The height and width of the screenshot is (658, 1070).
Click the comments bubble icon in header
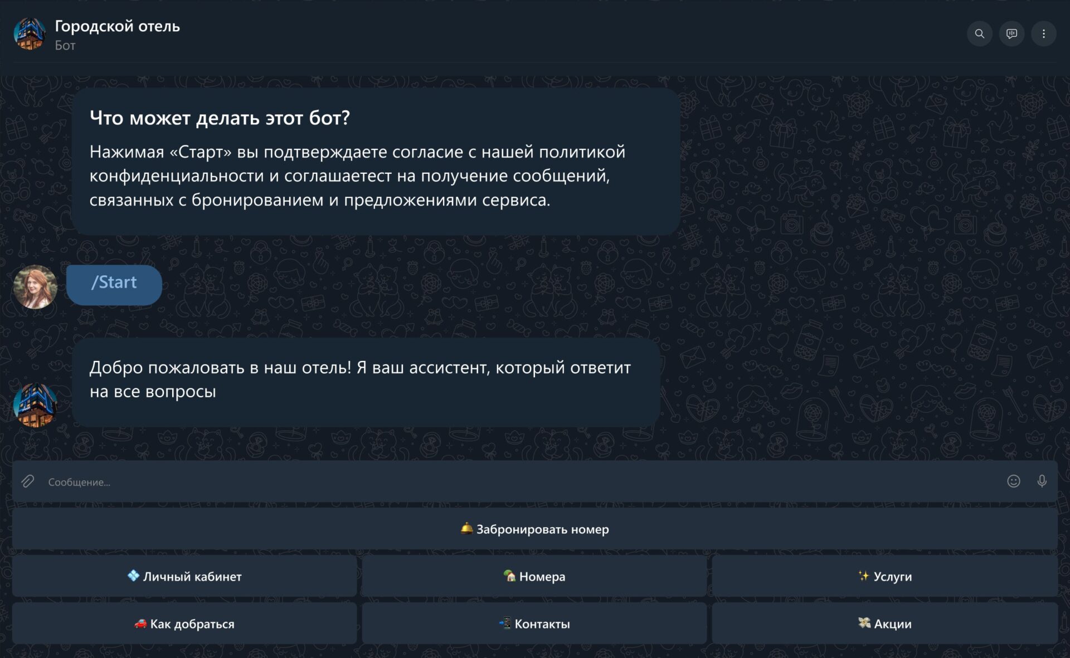click(x=1011, y=34)
